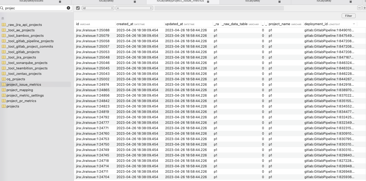Click the table icon beside _raw_jira_api_projects

click(4, 25)
